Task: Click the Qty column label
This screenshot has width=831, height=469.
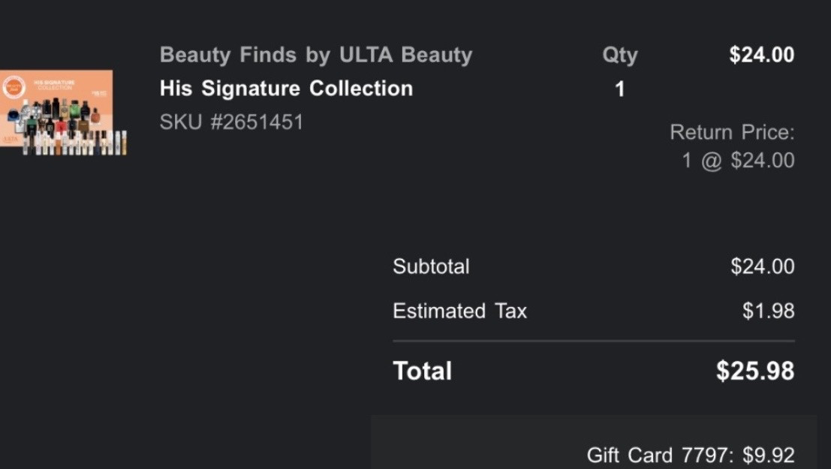Action: (619, 55)
